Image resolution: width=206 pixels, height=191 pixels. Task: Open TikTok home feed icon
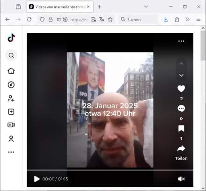[x=11, y=71]
